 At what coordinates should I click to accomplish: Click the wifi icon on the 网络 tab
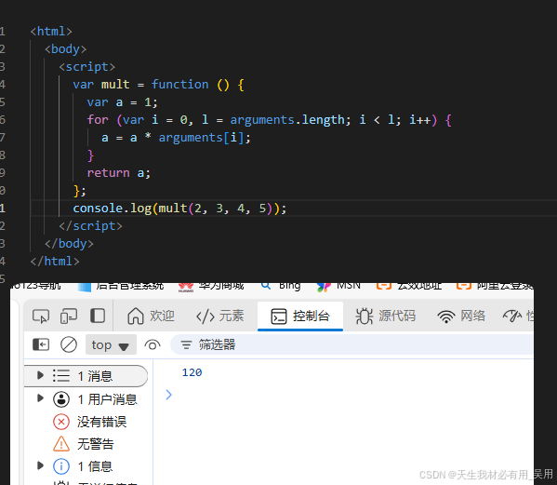click(x=445, y=317)
